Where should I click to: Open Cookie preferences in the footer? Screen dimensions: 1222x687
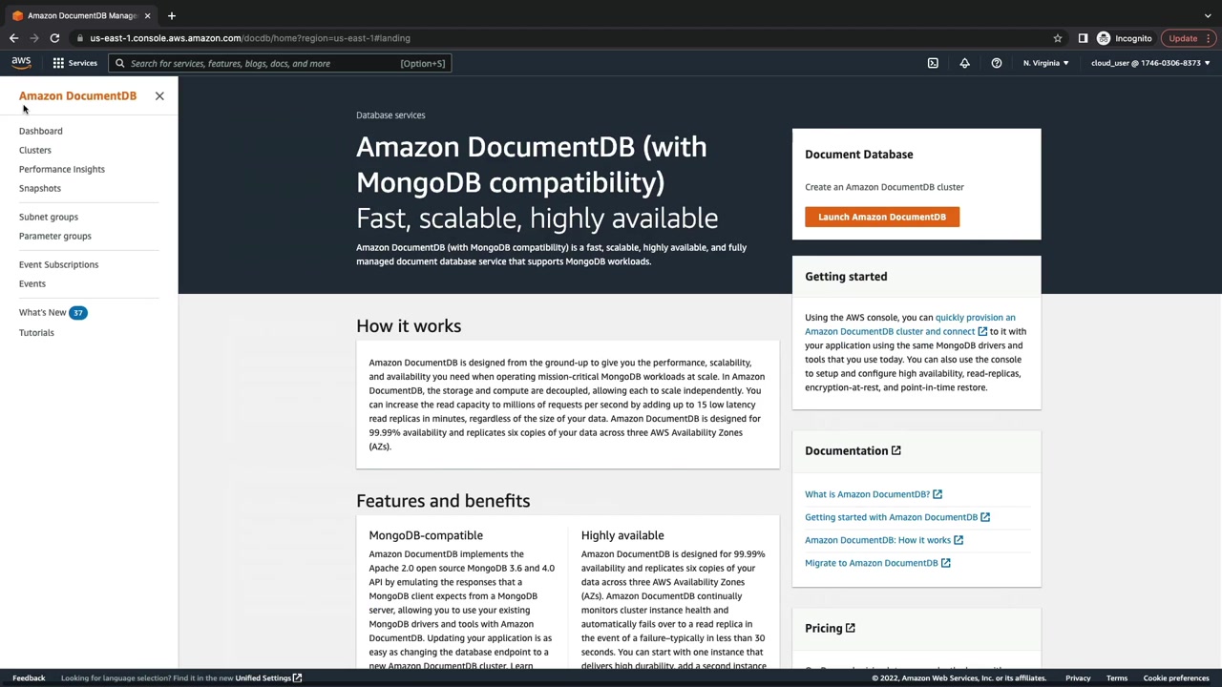[x=1176, y=678]
